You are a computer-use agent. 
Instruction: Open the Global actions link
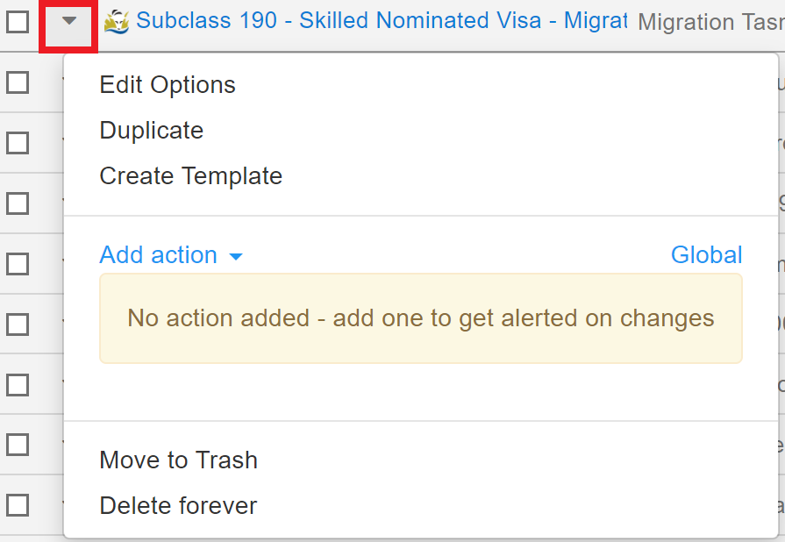coord(706,254)
